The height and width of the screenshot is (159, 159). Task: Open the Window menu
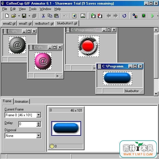[45, 9]
